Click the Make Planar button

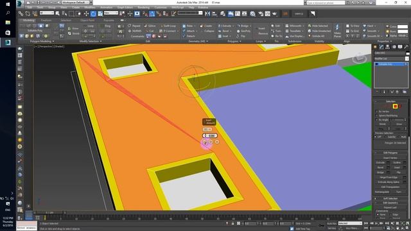337,30
